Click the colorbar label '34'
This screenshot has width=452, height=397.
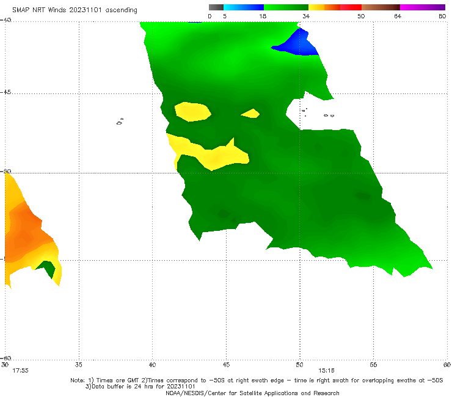[306, 16]
